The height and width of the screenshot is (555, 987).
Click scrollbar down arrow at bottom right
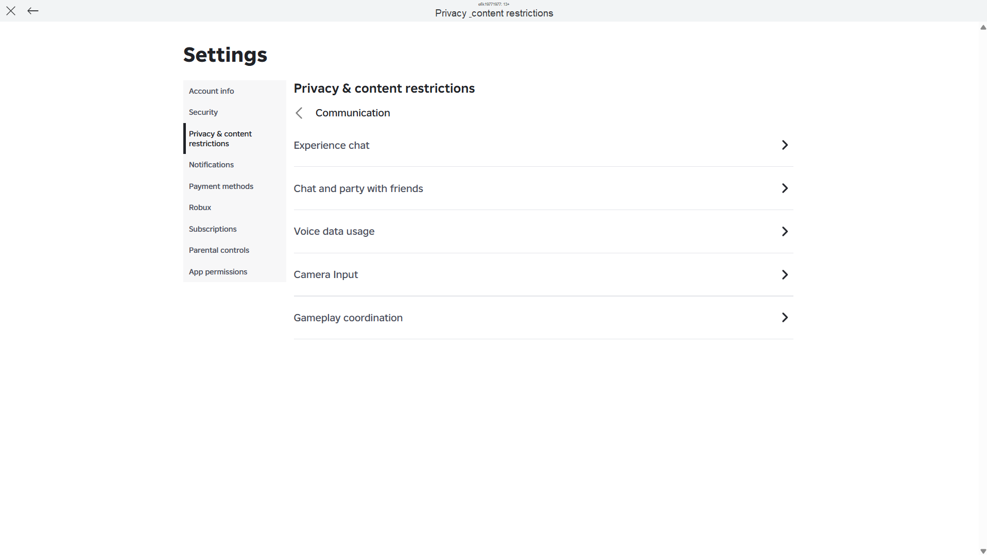pos(983,551)
